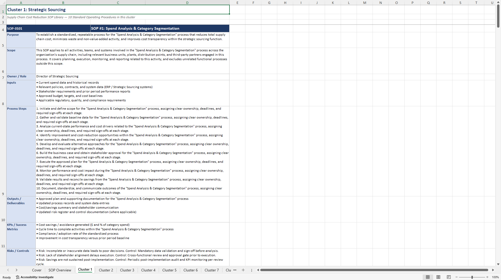Image resolution: width=501 pixels, height=280 pixels.
Task: Select column B header
Action: pos(63,3)
